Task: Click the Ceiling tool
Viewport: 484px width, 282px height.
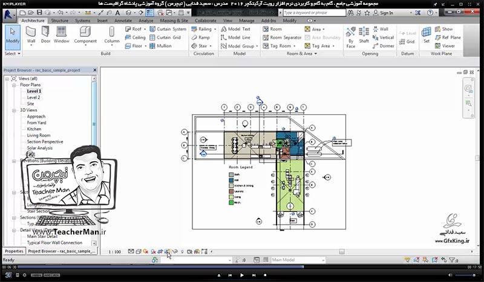Action: point(135,37)
